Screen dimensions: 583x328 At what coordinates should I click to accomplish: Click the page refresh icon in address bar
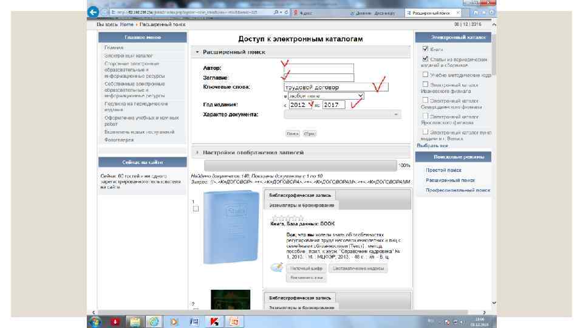tap(286, 12)
